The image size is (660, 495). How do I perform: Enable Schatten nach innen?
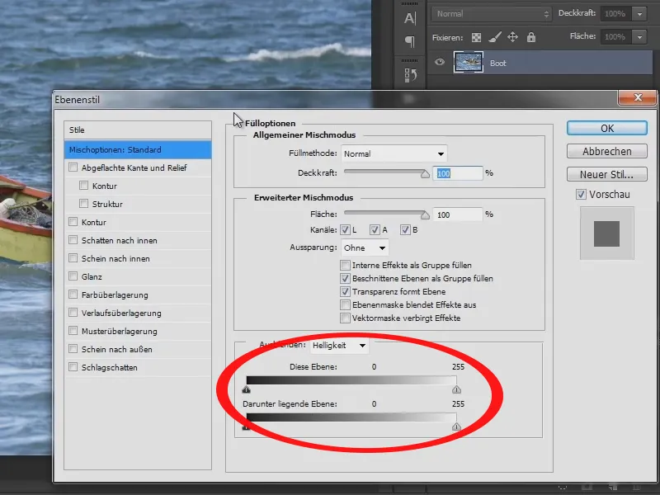click(73, 240)
